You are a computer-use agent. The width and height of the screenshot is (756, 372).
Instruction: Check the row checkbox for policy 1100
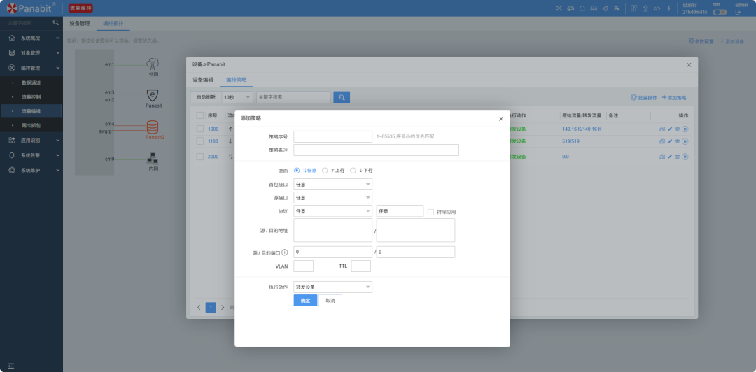point(199,141)
